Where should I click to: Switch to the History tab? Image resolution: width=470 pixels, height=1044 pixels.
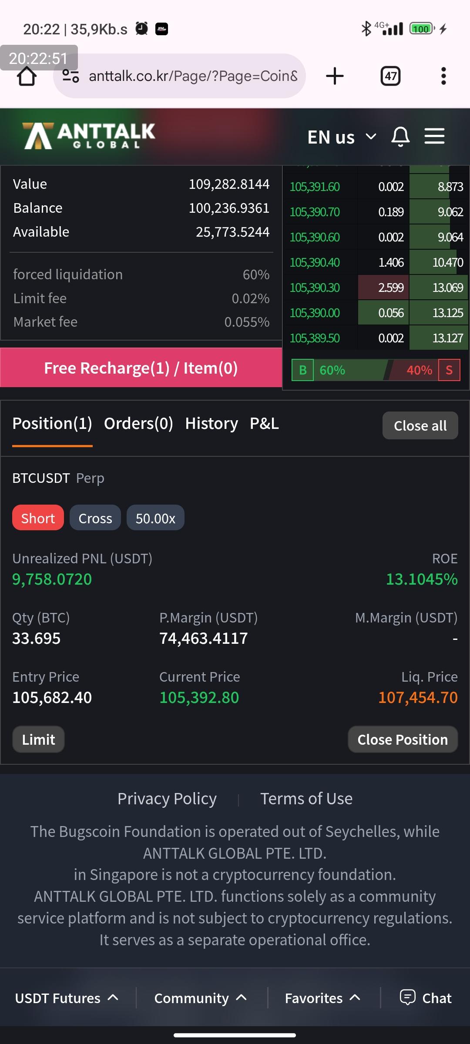tap(211, 424)
